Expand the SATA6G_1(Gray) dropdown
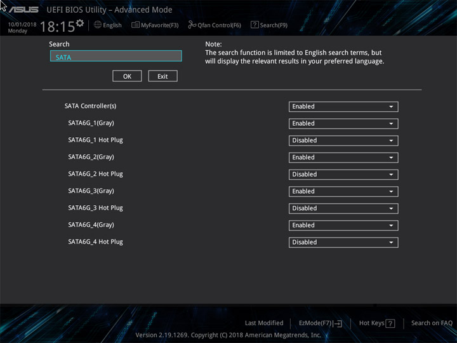This screenshot has height=343, width=457. click(x=343, y=123)
